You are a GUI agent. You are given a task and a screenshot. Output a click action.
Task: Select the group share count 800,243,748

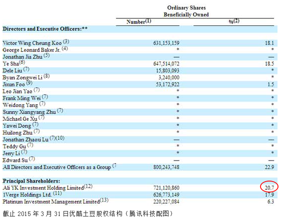[166, 167]
